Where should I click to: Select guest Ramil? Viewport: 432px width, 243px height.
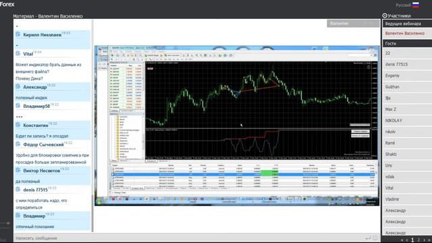coord(407,143)
